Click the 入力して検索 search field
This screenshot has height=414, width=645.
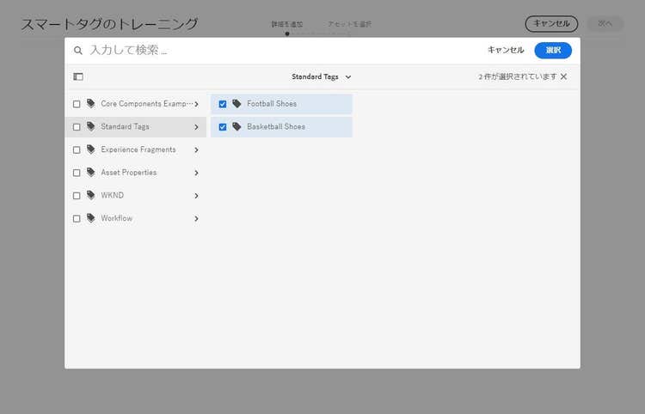275,51
